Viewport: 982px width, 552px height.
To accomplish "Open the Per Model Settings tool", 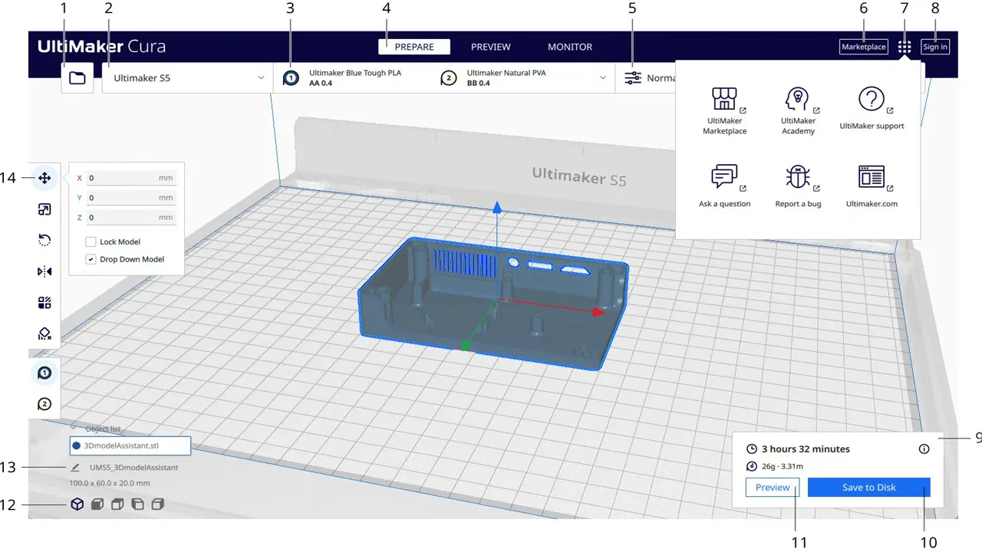I will 44,303.
